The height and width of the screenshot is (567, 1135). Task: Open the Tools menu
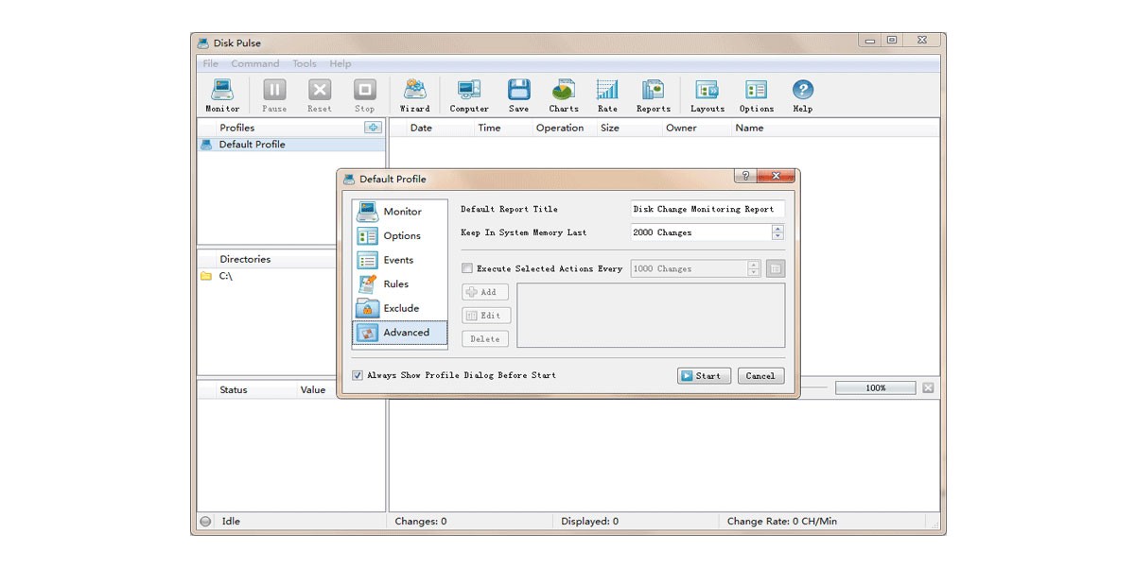tap(305, 63)
